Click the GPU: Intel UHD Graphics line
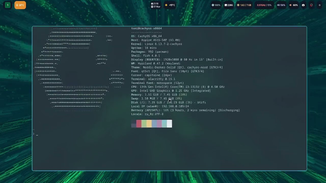326x183 pixels. [171, 91]
